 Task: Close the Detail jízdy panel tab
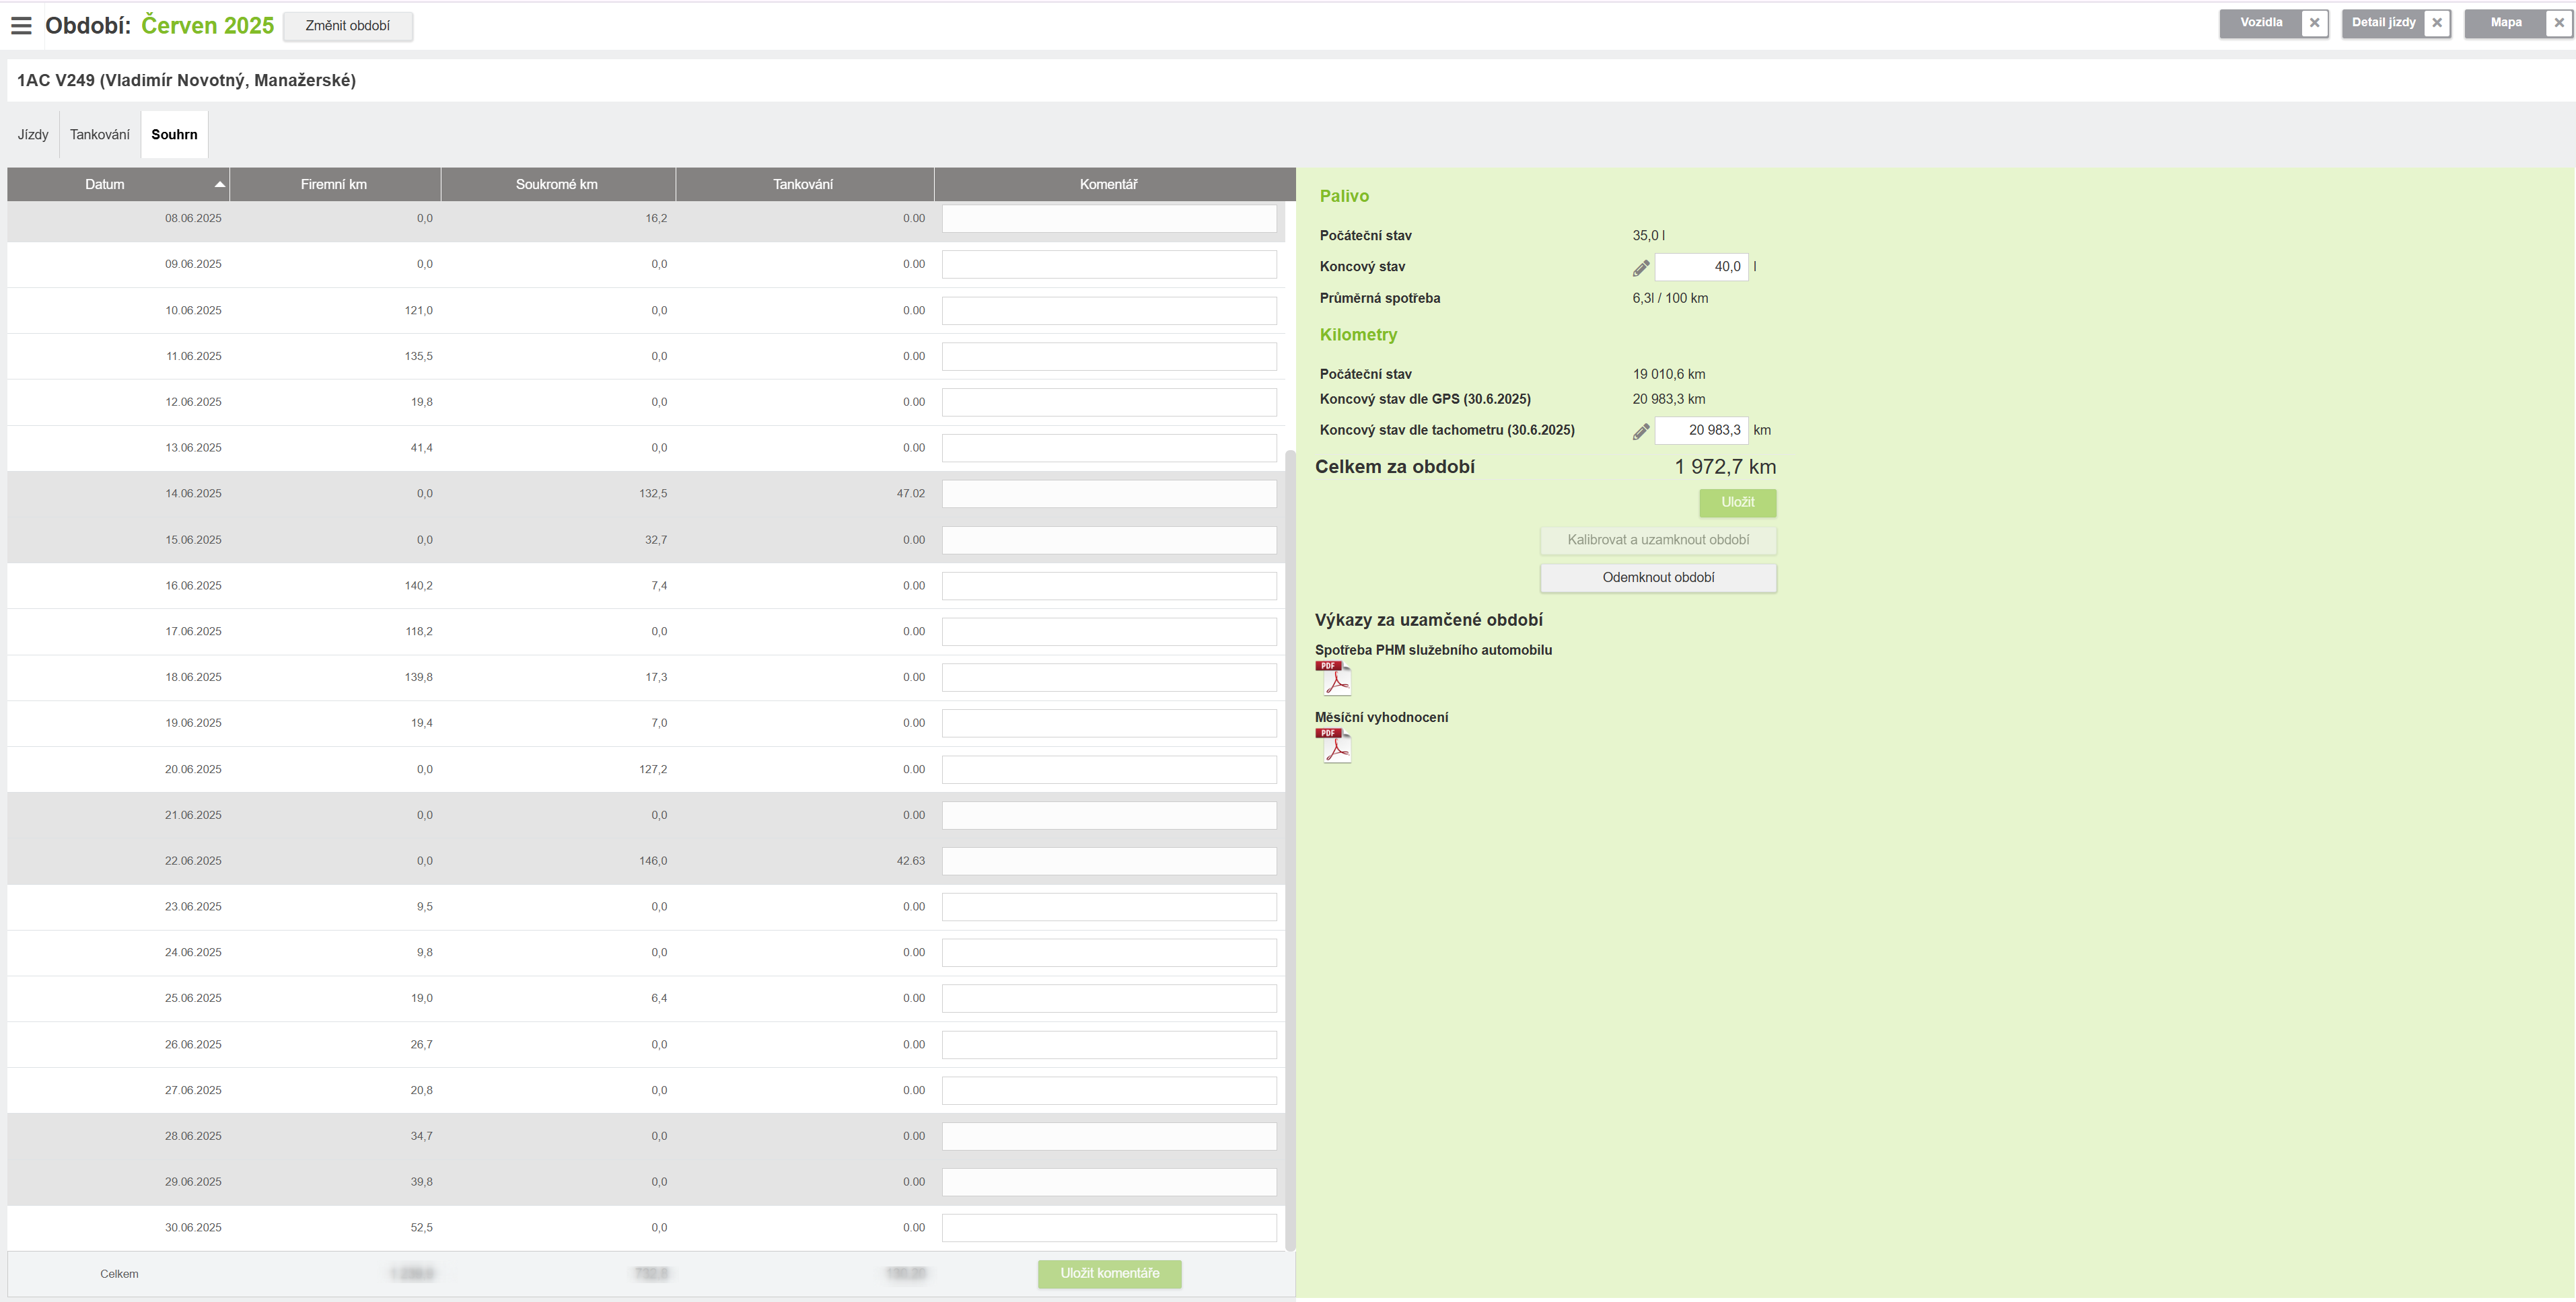tap(2437, 23)
